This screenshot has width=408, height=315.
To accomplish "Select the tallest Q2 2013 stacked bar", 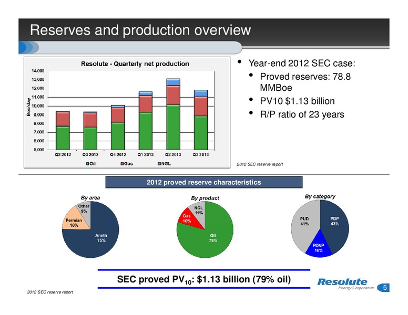I will click(174, 114).
